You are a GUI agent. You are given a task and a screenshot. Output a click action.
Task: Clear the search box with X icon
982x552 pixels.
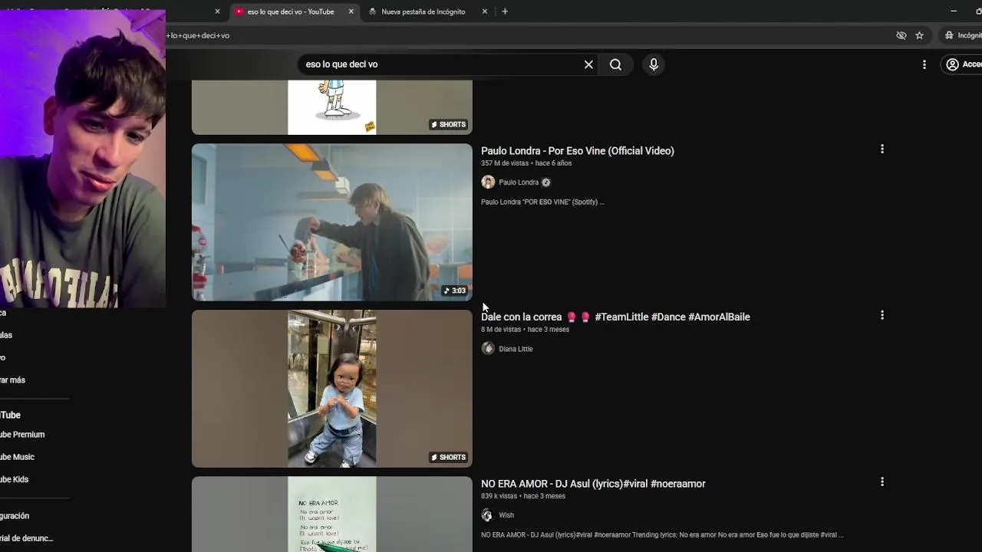(588, 64)
